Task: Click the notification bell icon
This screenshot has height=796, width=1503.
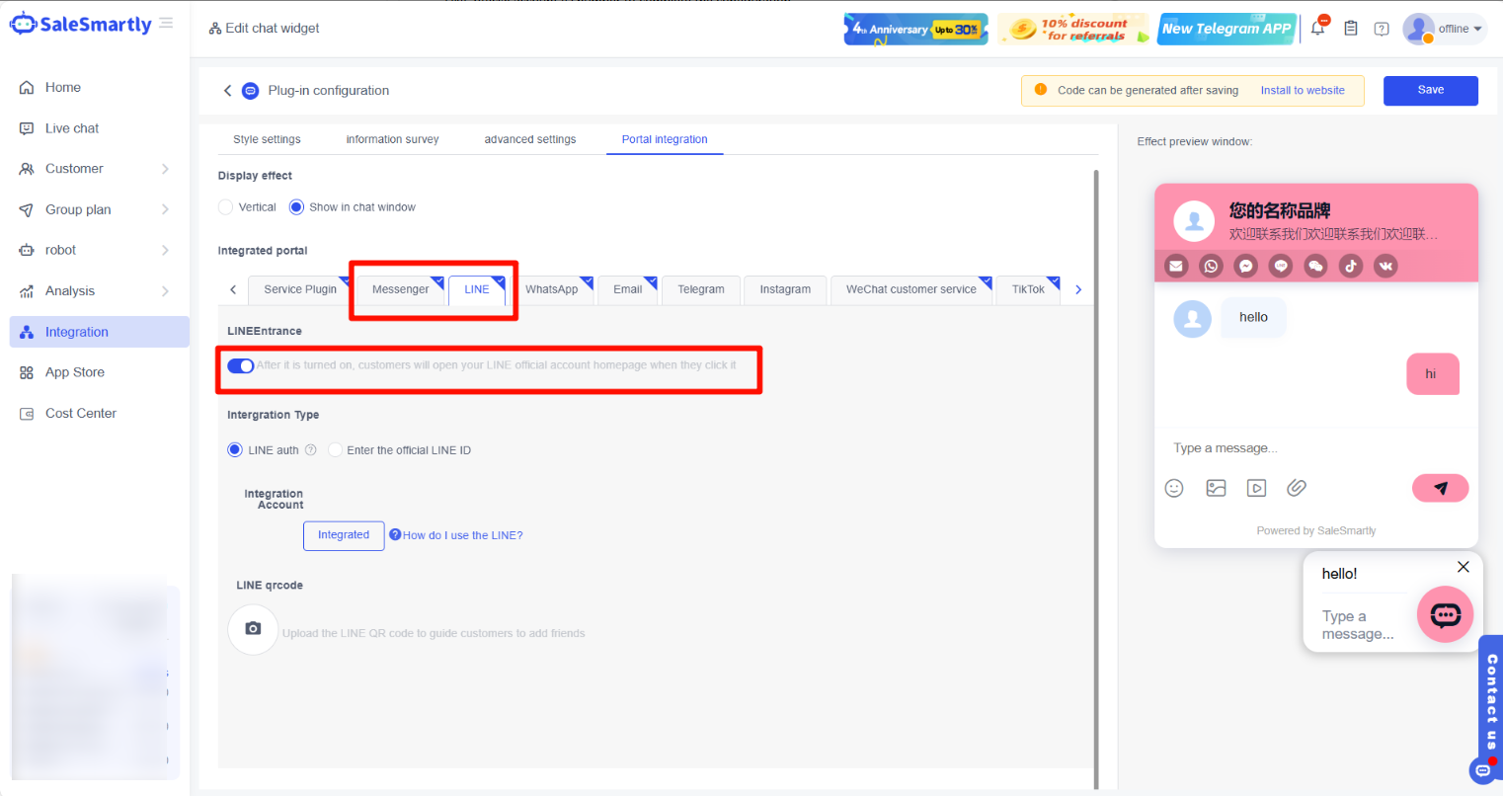Action: point(1317,29)
